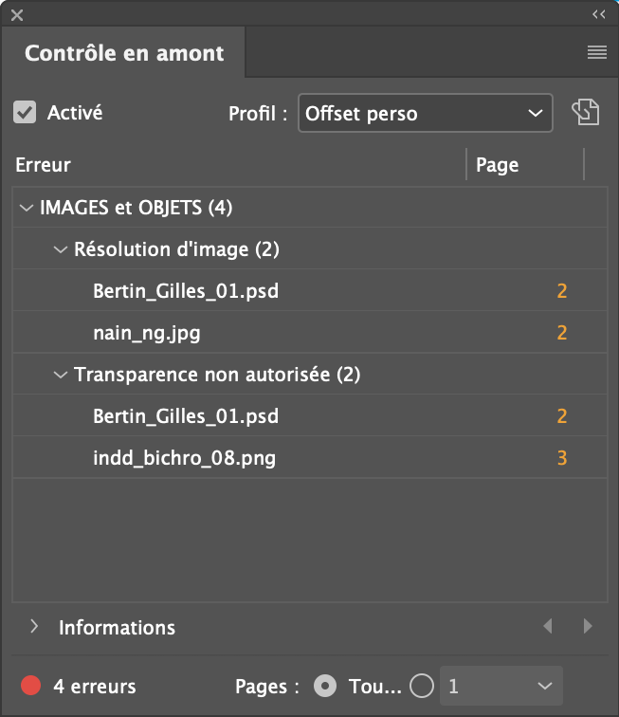The image size is (619, 717).
Task: Expand the Informations section
Action: (x=35, y=626)
